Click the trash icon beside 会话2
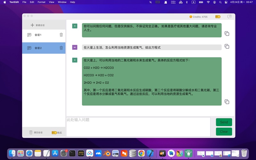The width and height of the screenshot is (256, 160). [61, 48]
